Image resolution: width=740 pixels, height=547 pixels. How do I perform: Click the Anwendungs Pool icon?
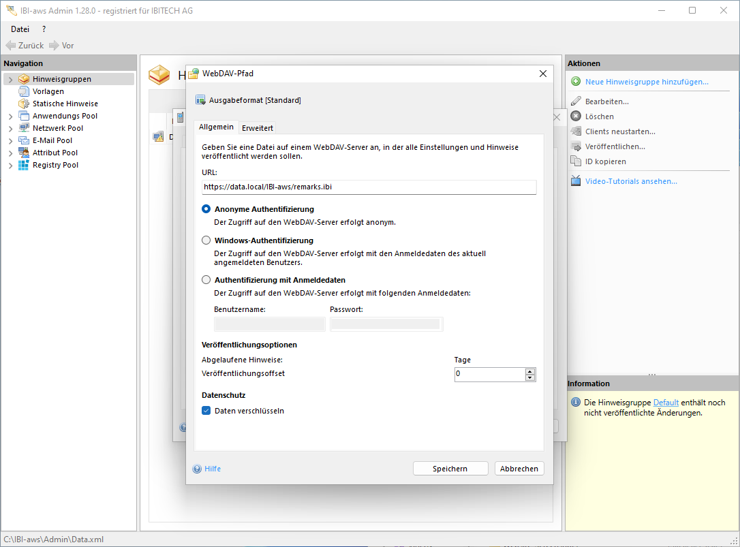24,116
